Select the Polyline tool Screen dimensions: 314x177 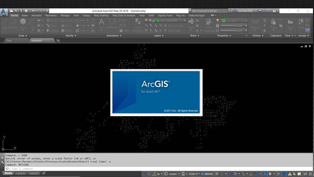point(13,24)
